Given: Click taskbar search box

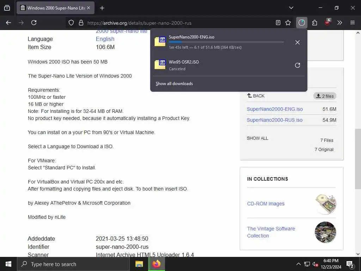Looking at the screenshot, I should click(x=73, y=264).
